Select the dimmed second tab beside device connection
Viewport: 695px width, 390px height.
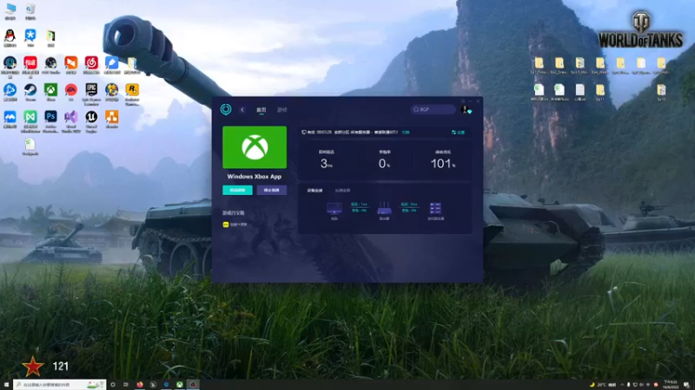342,191
